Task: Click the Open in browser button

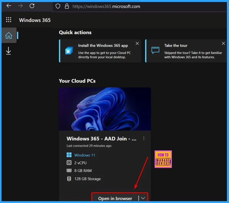Action: [x=115, y=198]
